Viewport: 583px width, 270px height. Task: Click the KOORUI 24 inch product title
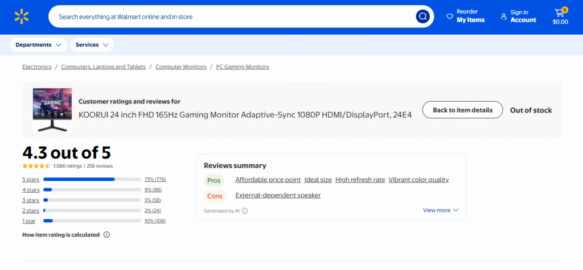(x=245, y=115)
